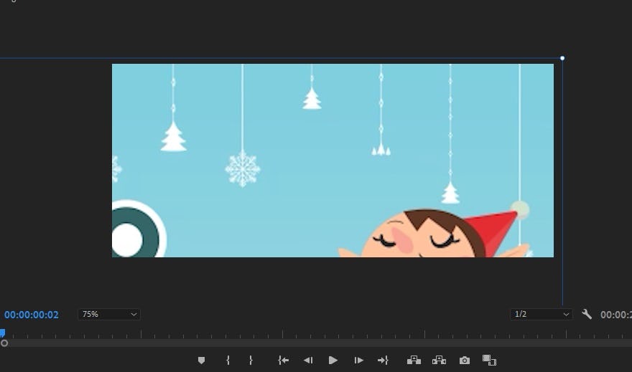Click the Lift button

[414, 361]
